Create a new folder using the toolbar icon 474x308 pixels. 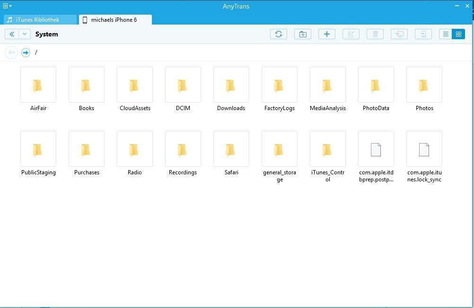click(303, 34)
